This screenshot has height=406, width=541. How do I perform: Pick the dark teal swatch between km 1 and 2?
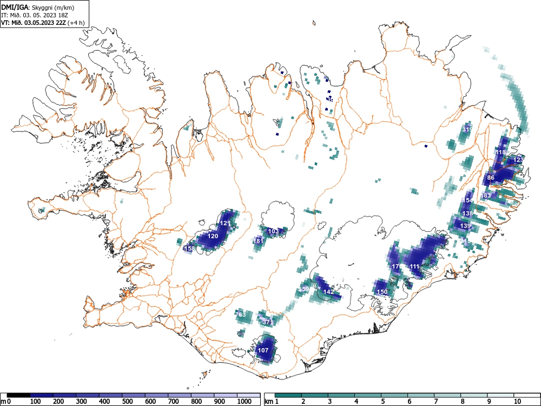(x=288, y=395)
